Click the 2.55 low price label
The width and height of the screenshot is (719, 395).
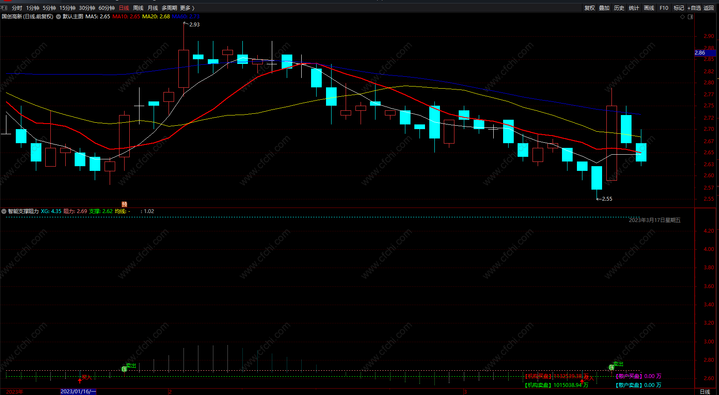607,199
